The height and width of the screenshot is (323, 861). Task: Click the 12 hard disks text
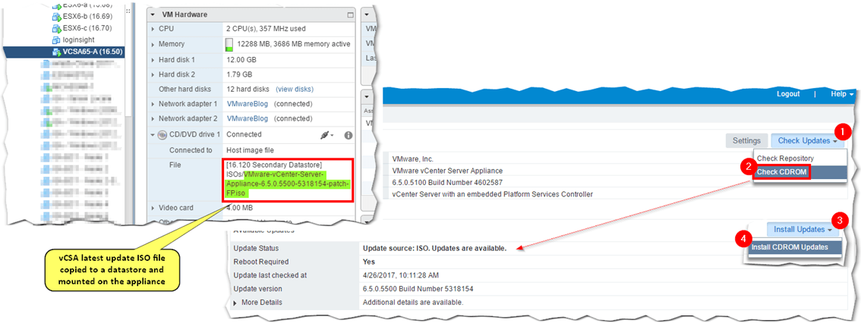tap(248, 89)
